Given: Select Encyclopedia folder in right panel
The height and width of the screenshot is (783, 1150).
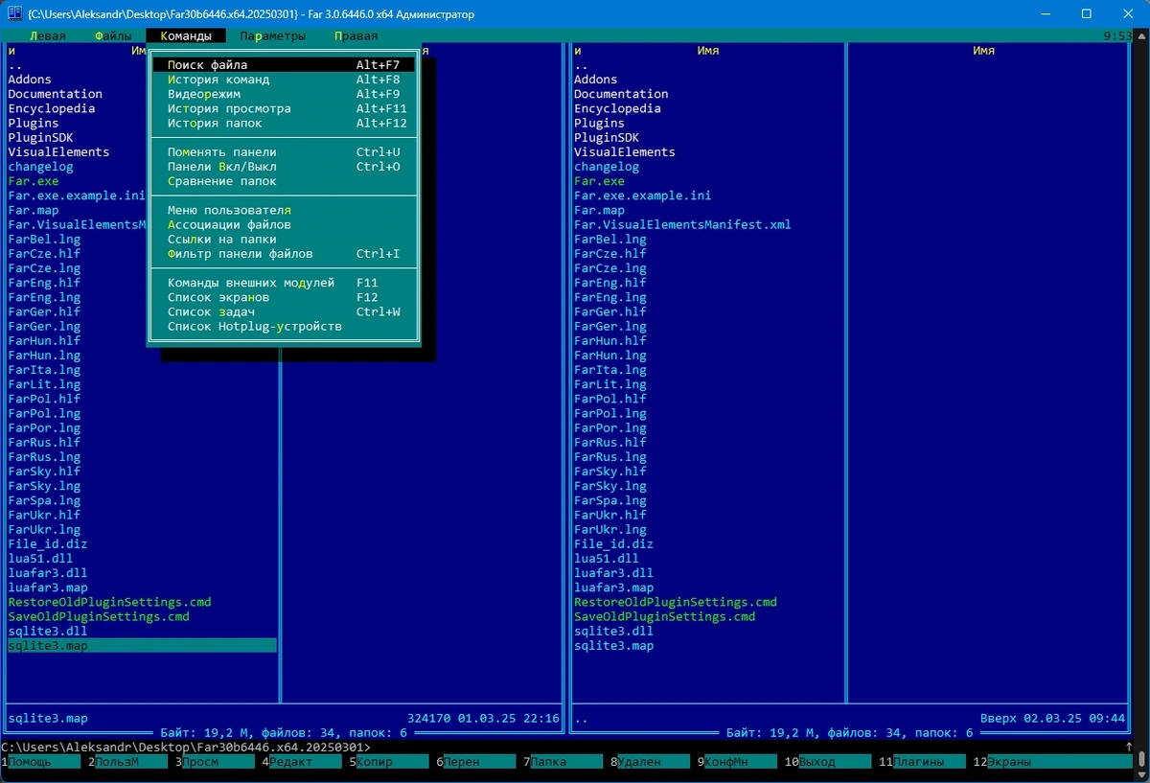Looking at the screenshot, I should [x=617, y=108].
